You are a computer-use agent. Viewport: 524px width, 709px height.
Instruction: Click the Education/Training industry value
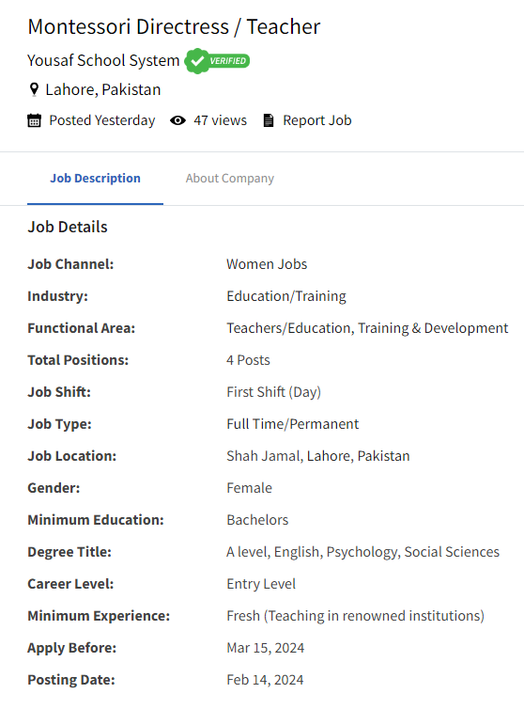(286, 296)
